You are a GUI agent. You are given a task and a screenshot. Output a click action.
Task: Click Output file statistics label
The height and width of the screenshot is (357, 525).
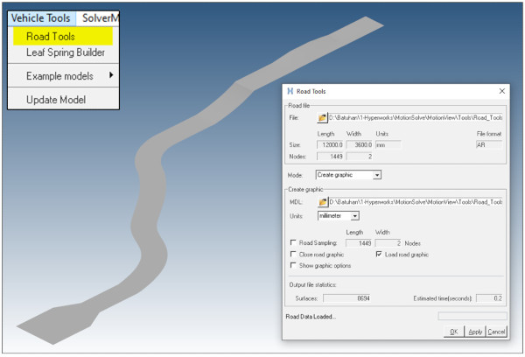tap(312, 284)
